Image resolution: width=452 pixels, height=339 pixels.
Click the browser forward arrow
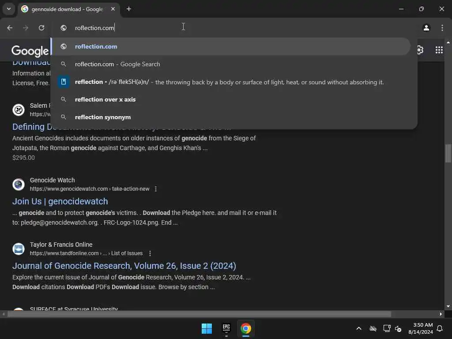26,28
